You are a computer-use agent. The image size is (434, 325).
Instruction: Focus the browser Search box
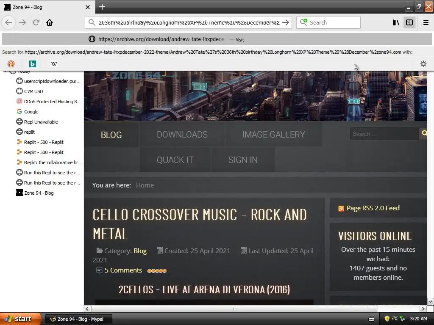click(x=328, y=22)
